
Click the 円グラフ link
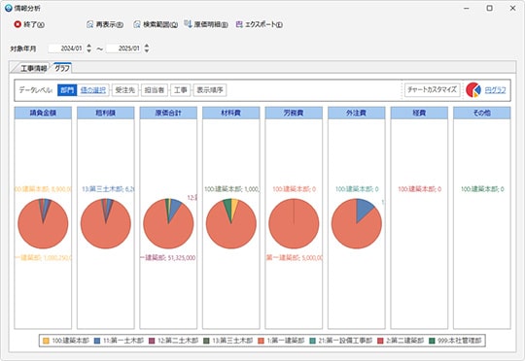(x=495, y=90)
